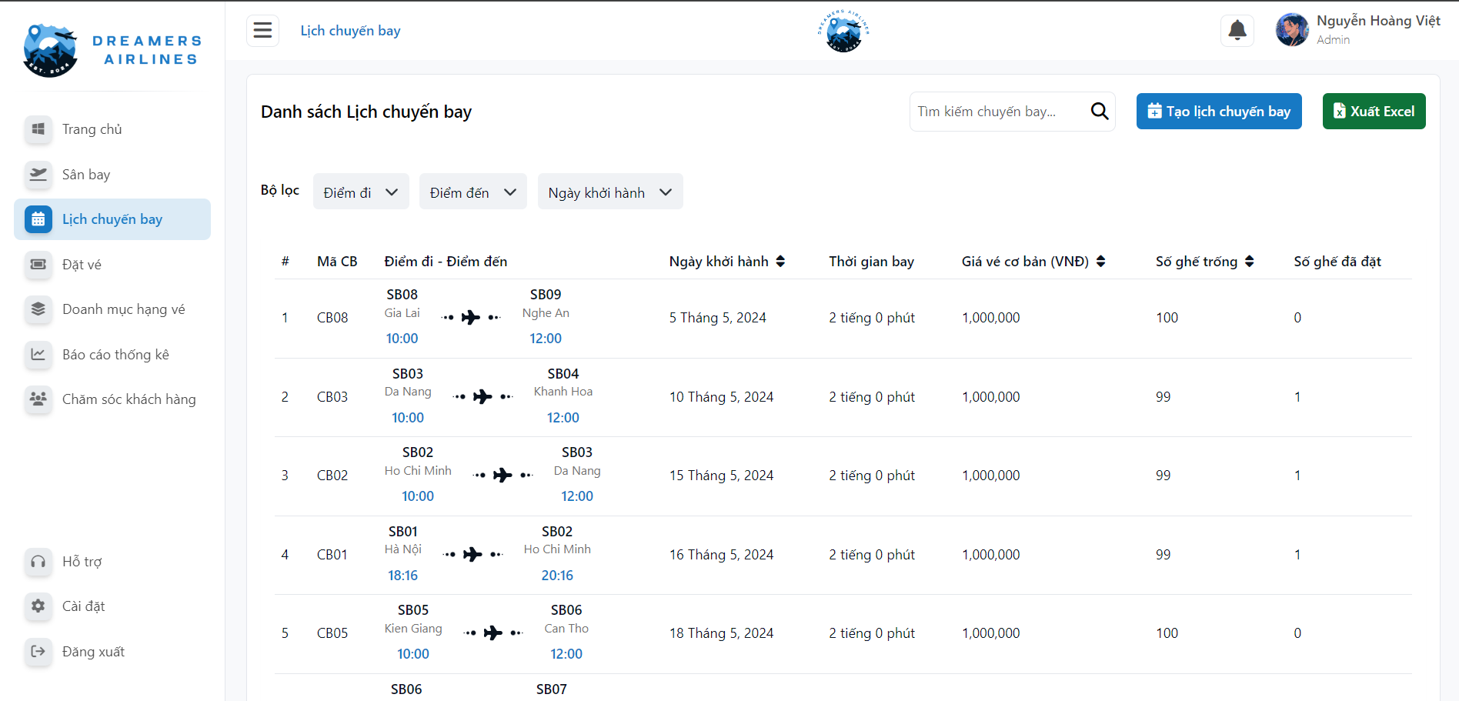The image size is (1459, 701).
Task: Expand the Điểm đến filter dropdown
Action: pyautogui.click(x=473, y=192)
